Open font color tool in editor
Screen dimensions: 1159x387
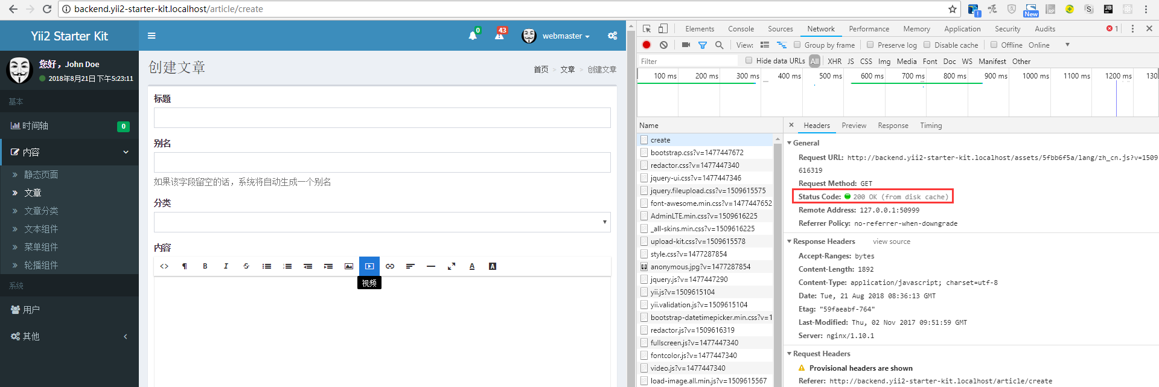pos(472,266)
